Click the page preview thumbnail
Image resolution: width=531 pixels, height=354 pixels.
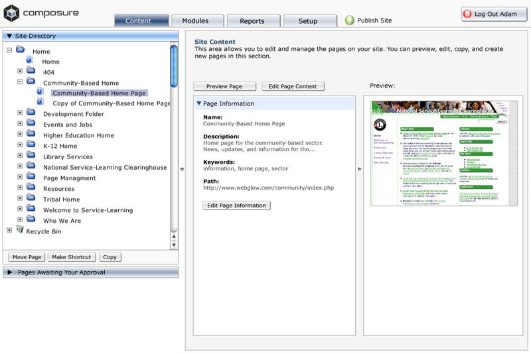(443, 153)
